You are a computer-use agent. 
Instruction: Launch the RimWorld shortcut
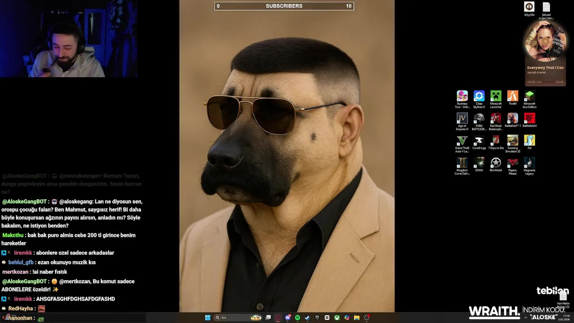[x=496, y=165]
